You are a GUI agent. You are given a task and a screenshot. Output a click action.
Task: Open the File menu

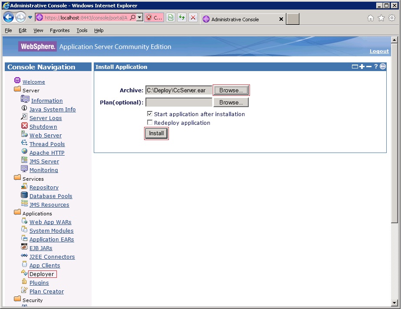[x=8, y=30]
